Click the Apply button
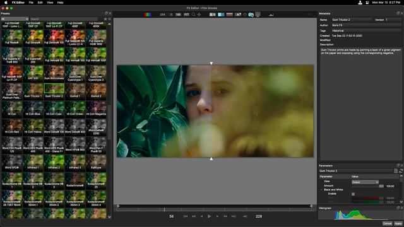Screen dimensions: 404x227 [x=398, y=224]
